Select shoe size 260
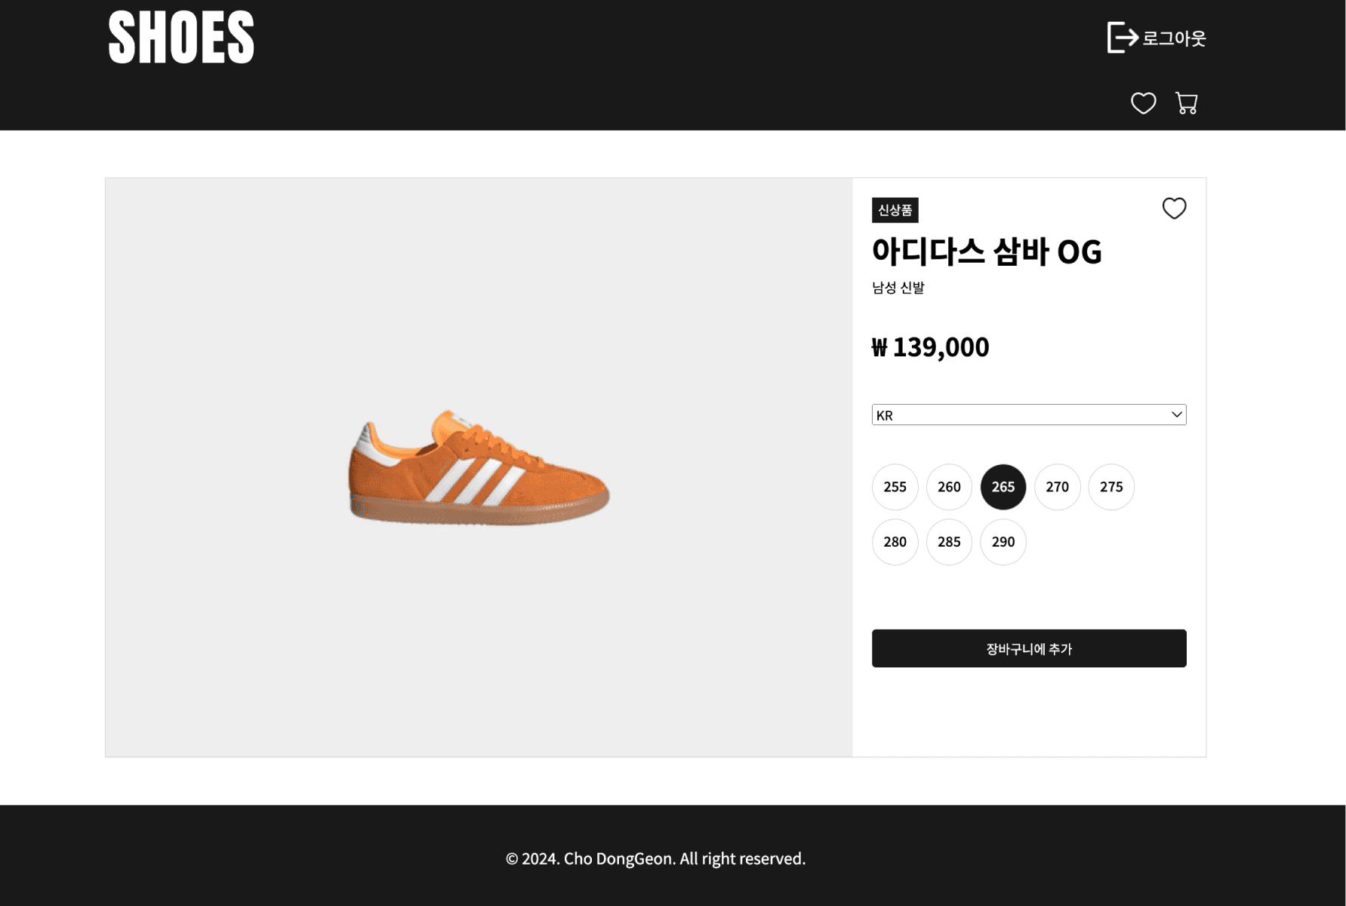This screenshot has height=906, width=1346. pyautogui.click(x=949, y=487)
